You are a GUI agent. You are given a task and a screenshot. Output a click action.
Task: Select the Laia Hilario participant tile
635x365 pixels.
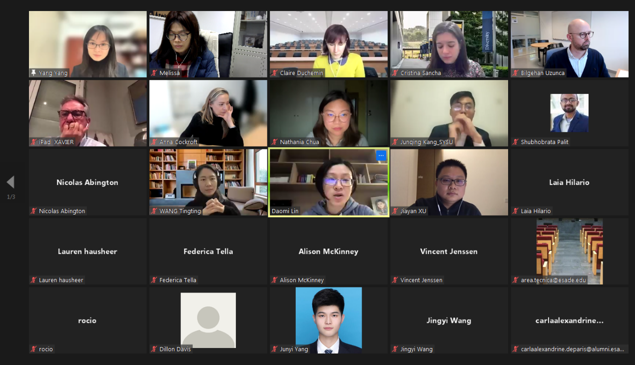click(x=570, y=182)
